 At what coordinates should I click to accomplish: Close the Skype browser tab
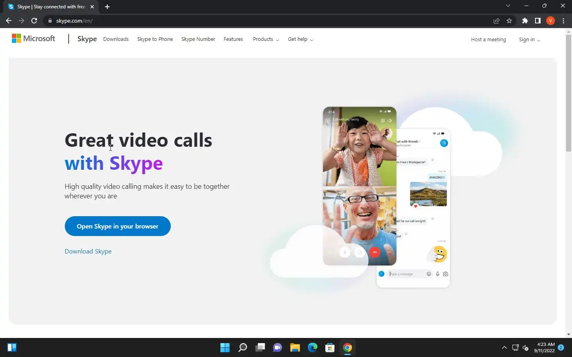[x=92, y=7]
